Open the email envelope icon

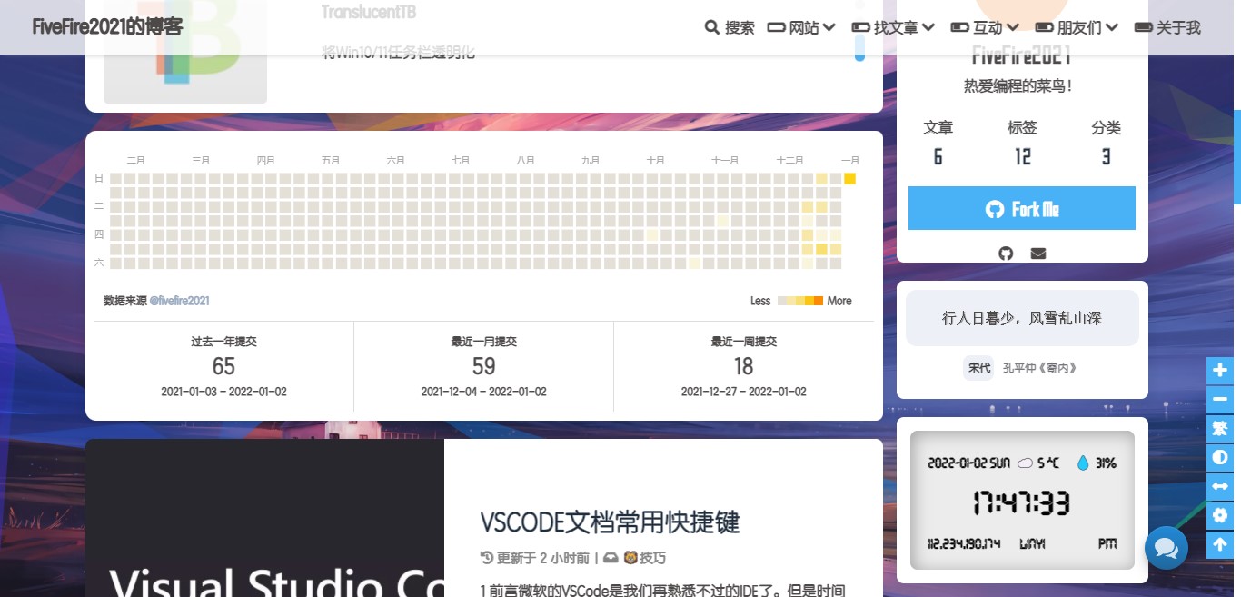(x=1038, y=253)
